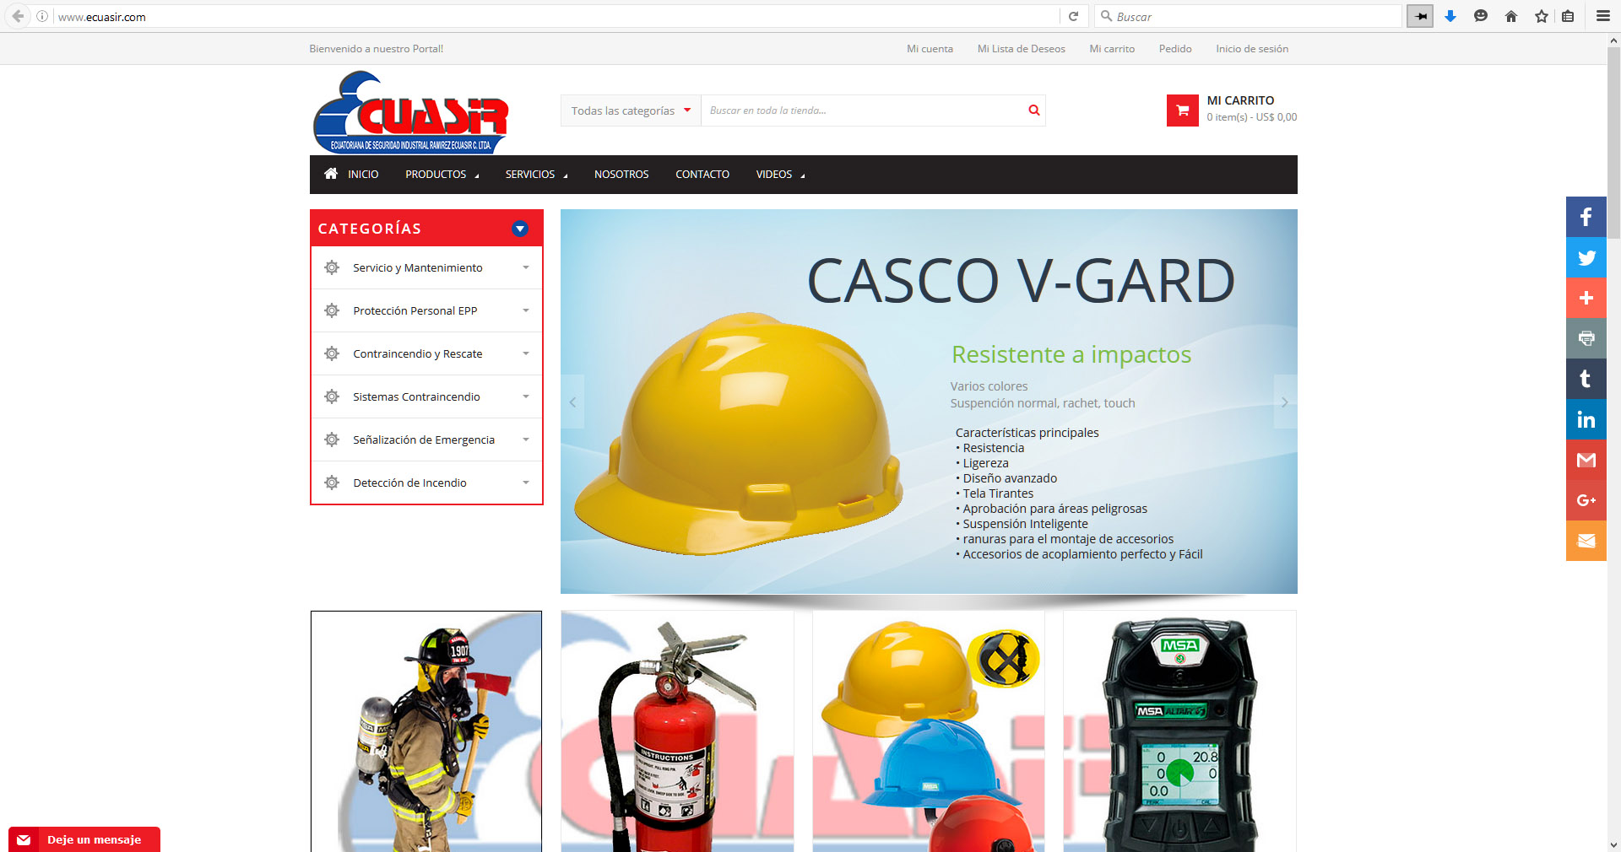Open browser home page icon
Viewport: 1621px width, 852px height.
(1511, 16)
